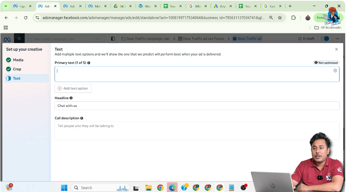Open the browser Extensions puzzle icon
Image resolution: width=347 pixels, height=192 pixels.
293,18
